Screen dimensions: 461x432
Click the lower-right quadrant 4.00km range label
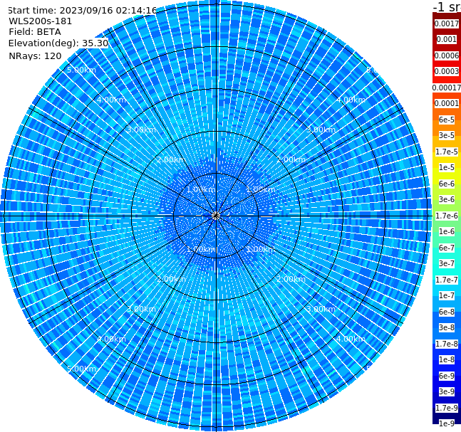coord(351,339)
